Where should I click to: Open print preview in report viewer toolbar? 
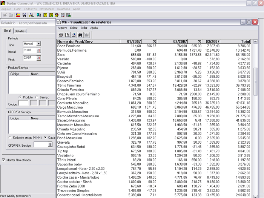coord(67,35)
